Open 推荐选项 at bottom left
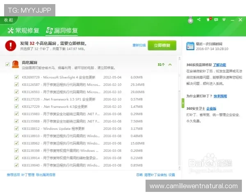This screenshot has width=246, height=196. pyautogui.click(x=14, y=175)
